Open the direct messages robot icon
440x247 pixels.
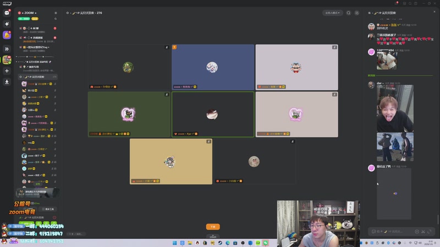click(x=7, y=13)
